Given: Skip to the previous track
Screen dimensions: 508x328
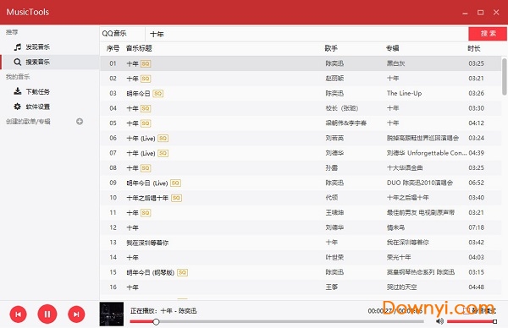Looking at the screenshot, I should [18, 314].
